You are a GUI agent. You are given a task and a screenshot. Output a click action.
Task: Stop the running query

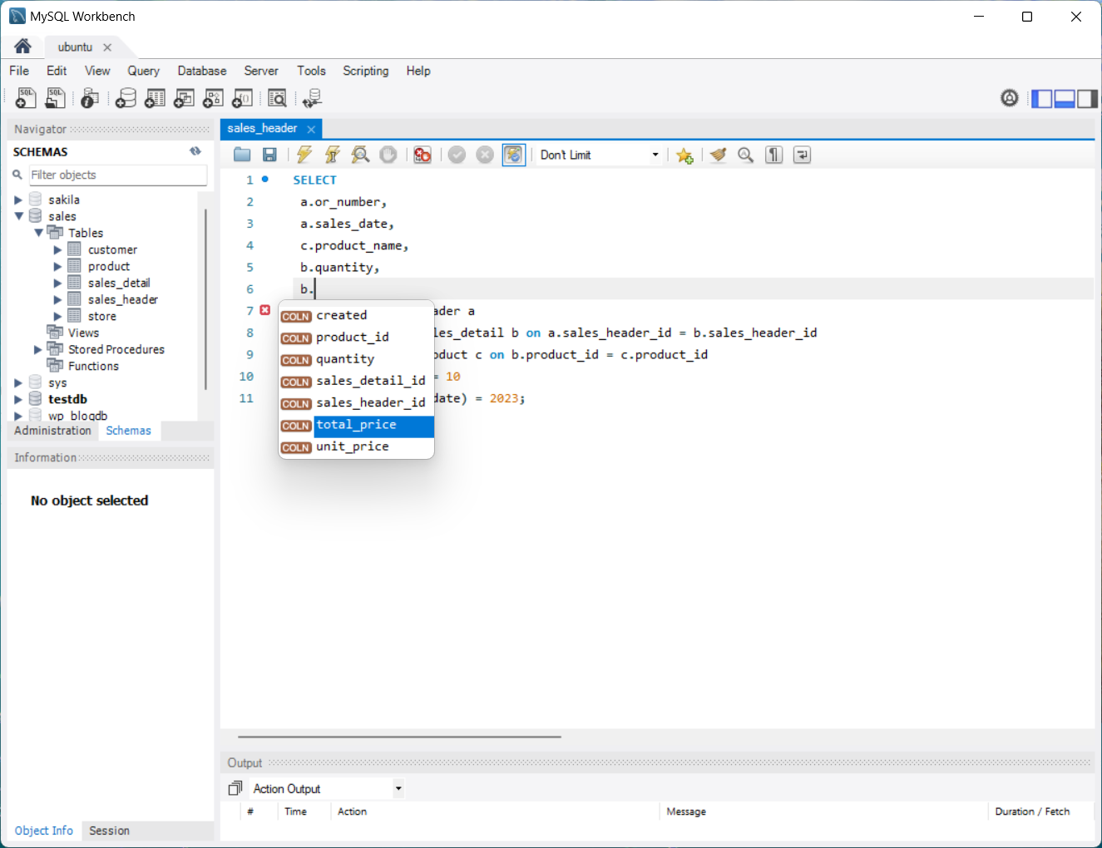388,155
